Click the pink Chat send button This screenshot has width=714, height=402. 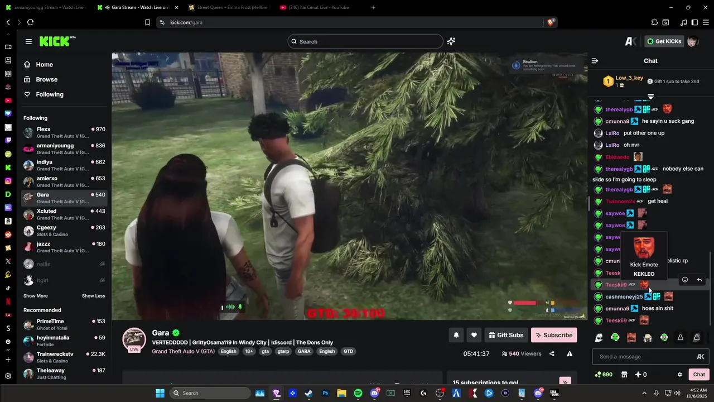699,375
